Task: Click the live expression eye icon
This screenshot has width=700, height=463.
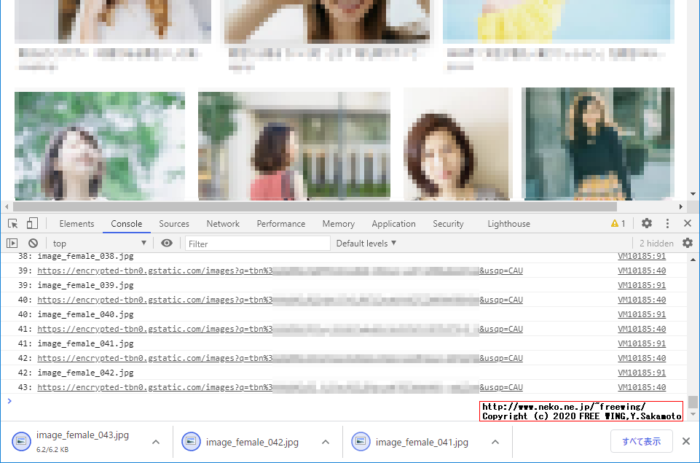Action: (167, 244)
